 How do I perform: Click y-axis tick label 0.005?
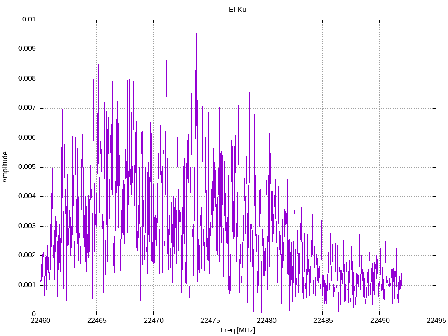(27, 167)
